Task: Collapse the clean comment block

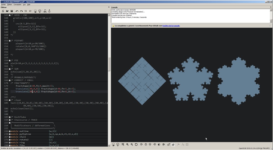Action: (10, 100)
